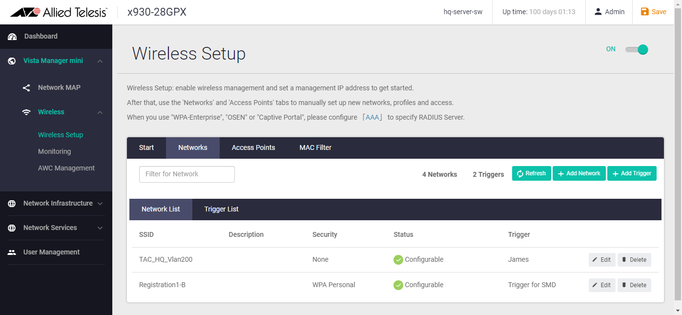
Task: Edit the TAC_HQ_Vlan200 network
Action: (601, 260)
